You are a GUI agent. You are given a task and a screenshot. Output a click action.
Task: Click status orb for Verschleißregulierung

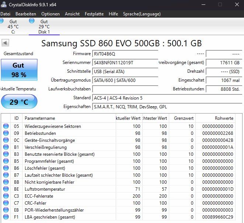pos(6,147)
